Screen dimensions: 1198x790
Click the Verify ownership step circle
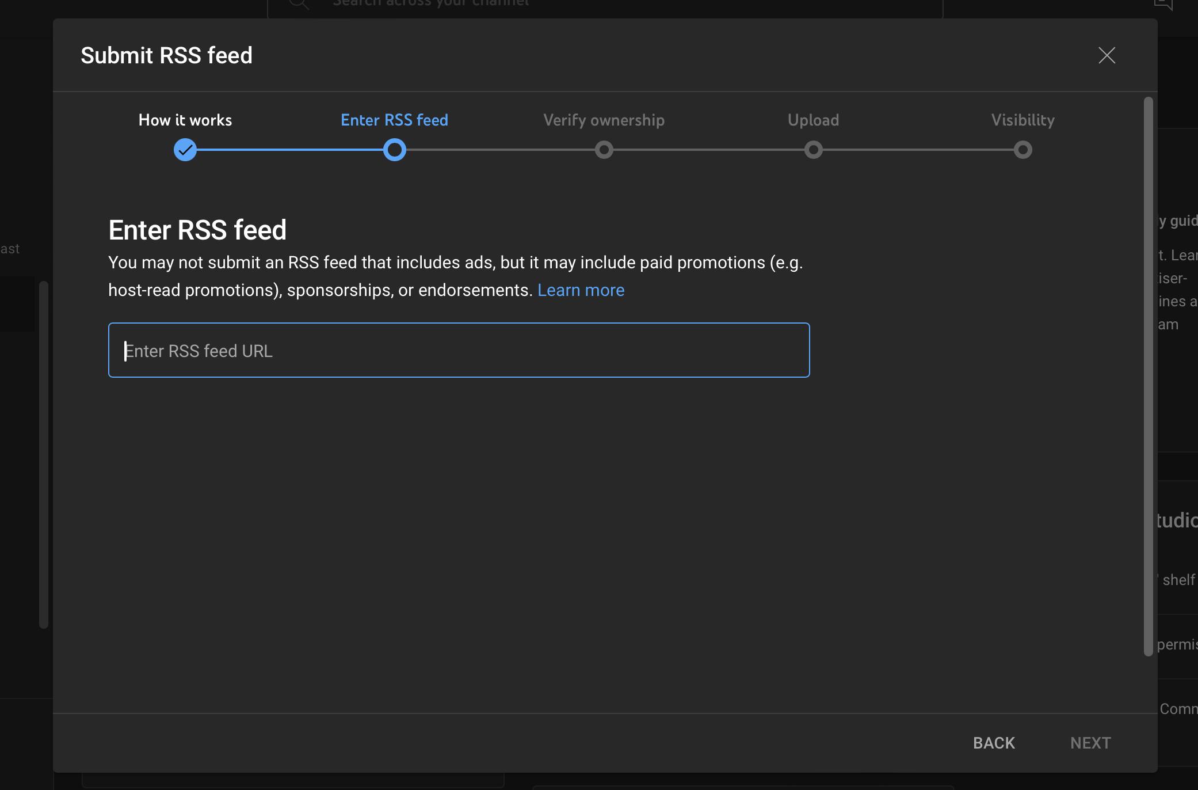coord(604,150)
